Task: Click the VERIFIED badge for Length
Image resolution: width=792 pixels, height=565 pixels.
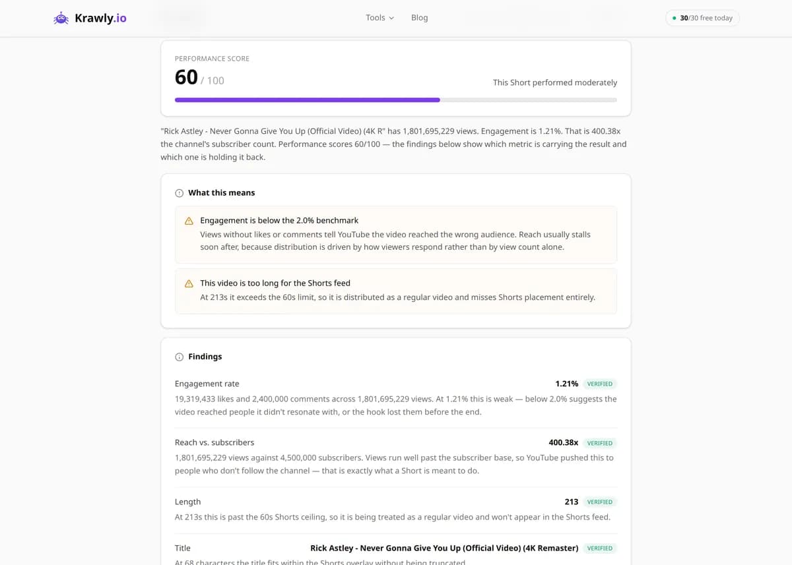Action: point(600,502)
